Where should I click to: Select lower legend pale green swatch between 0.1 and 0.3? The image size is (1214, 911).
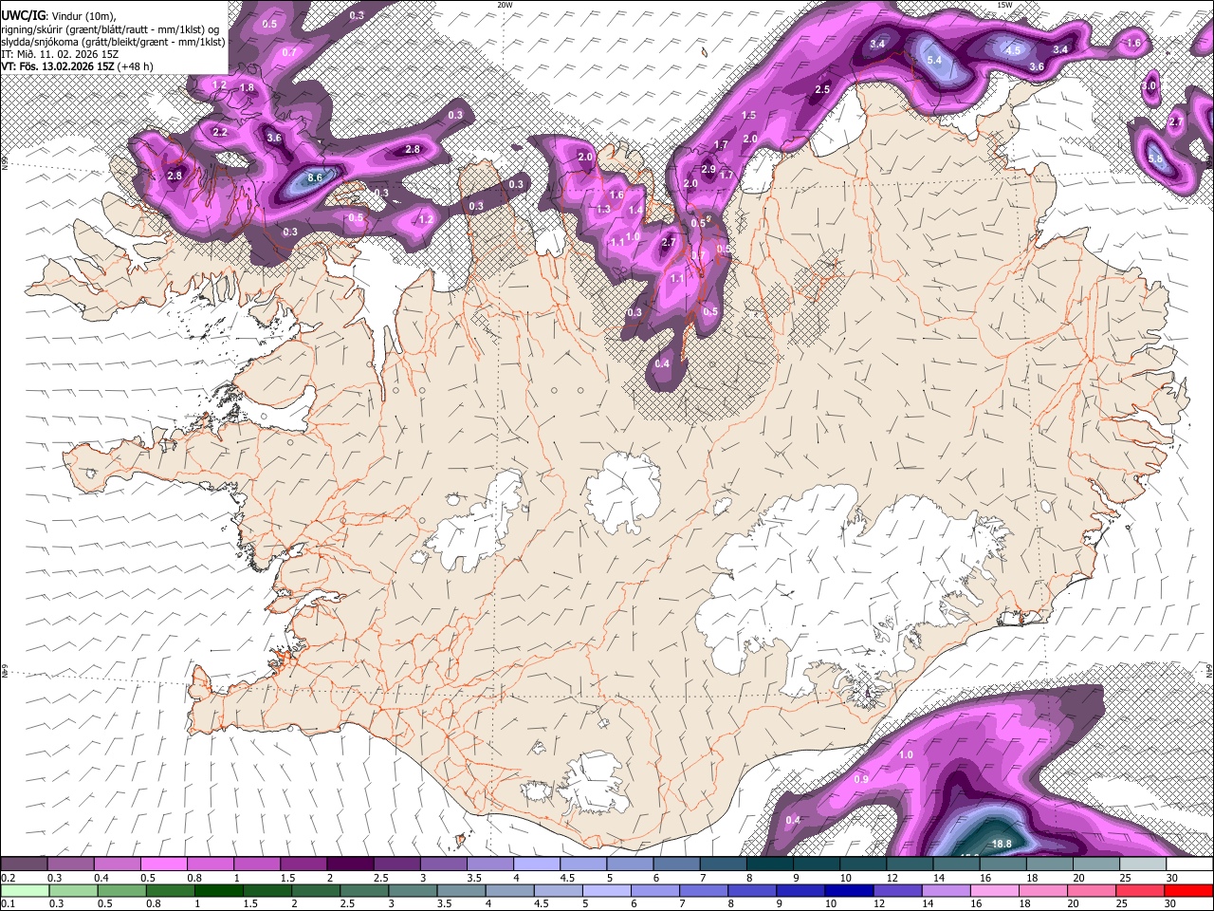(24, 890)
